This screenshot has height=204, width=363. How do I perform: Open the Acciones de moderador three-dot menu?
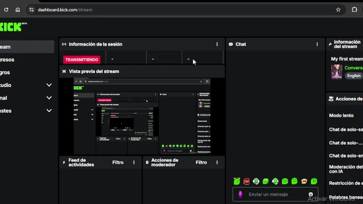(217, 162)
